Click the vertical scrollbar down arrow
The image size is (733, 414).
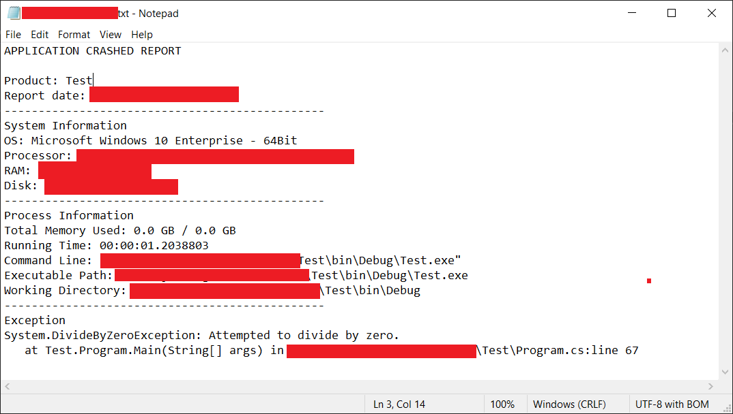[725, 372]
